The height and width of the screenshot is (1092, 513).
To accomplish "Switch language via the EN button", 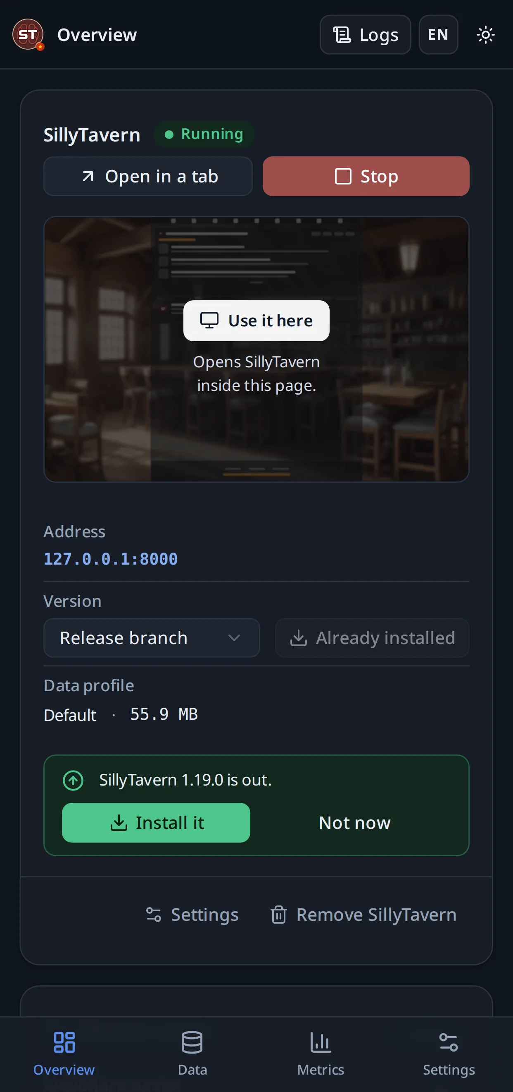I will coord(438,35).
